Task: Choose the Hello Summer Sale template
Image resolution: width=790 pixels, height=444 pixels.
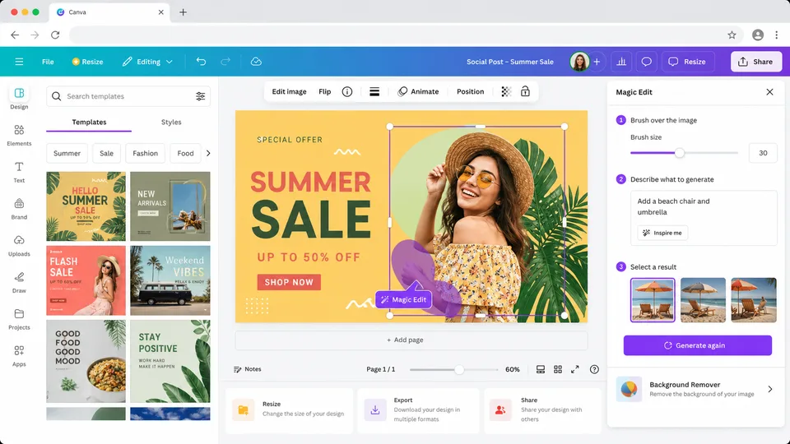Action: [86, 206]
